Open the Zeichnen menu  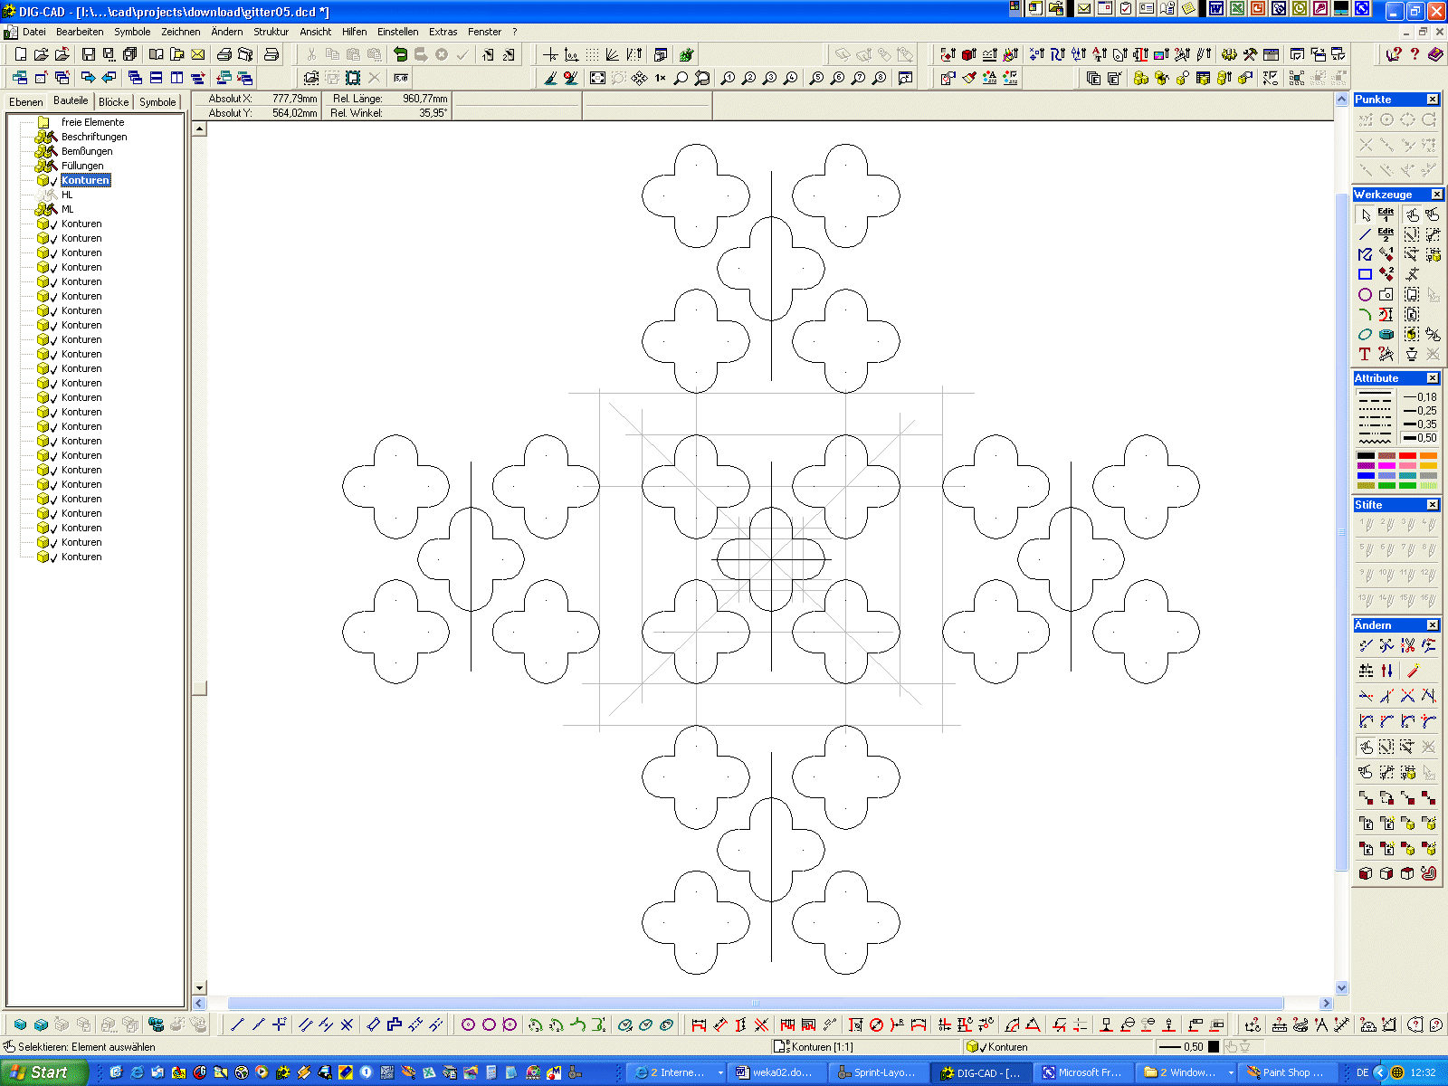[181, 32]
